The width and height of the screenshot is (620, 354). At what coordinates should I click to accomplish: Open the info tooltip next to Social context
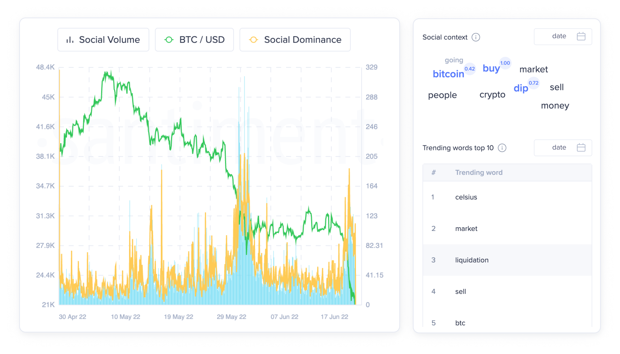476,37
